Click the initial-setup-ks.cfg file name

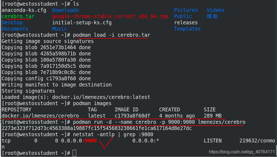click(82, 23)
